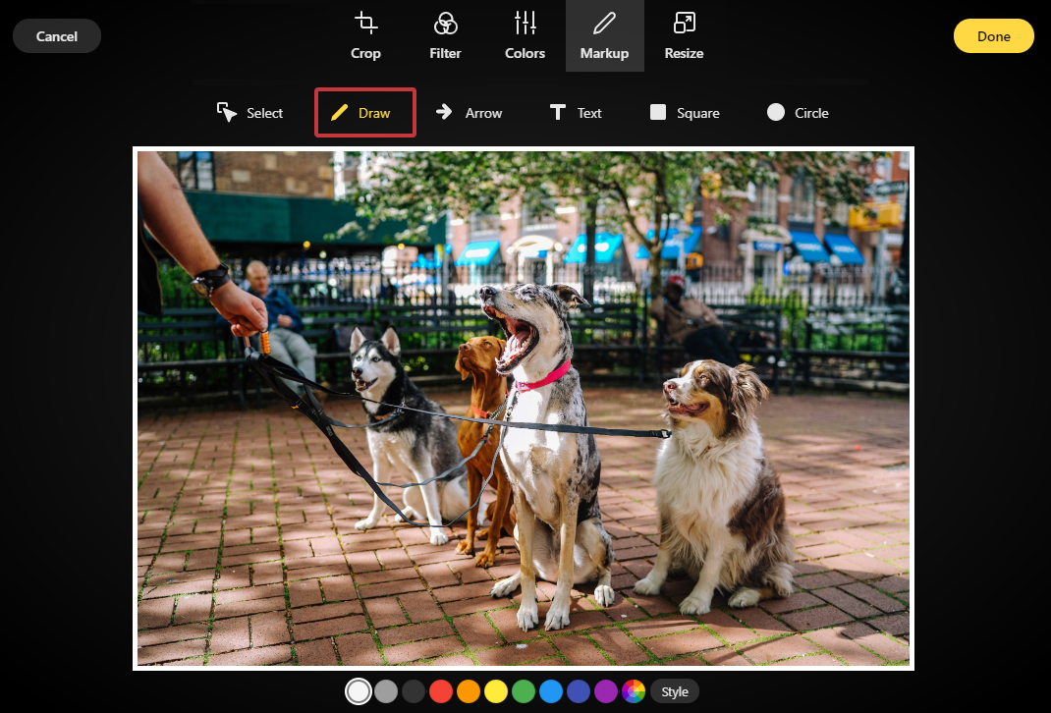Pick the red color swatch

pyautogui.click(x=441, y=691)
